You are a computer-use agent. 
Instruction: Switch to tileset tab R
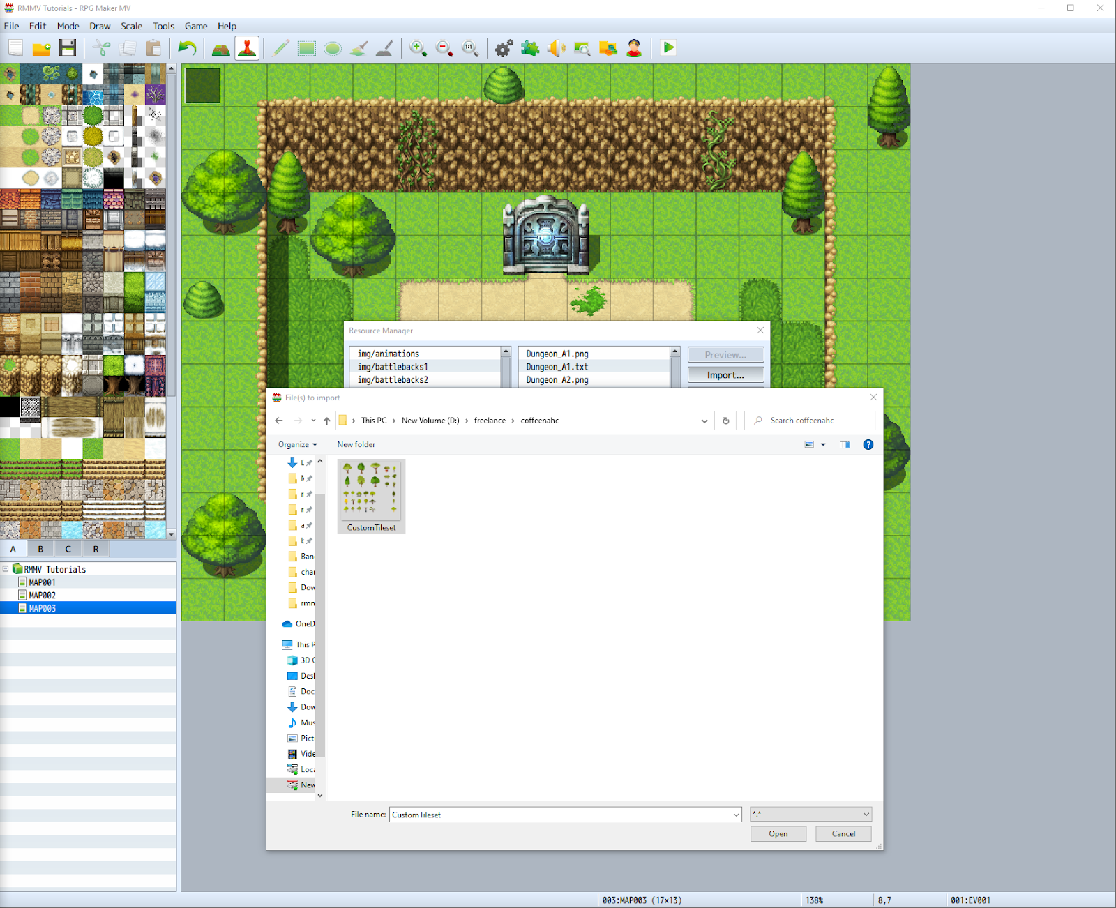(96, 549)
